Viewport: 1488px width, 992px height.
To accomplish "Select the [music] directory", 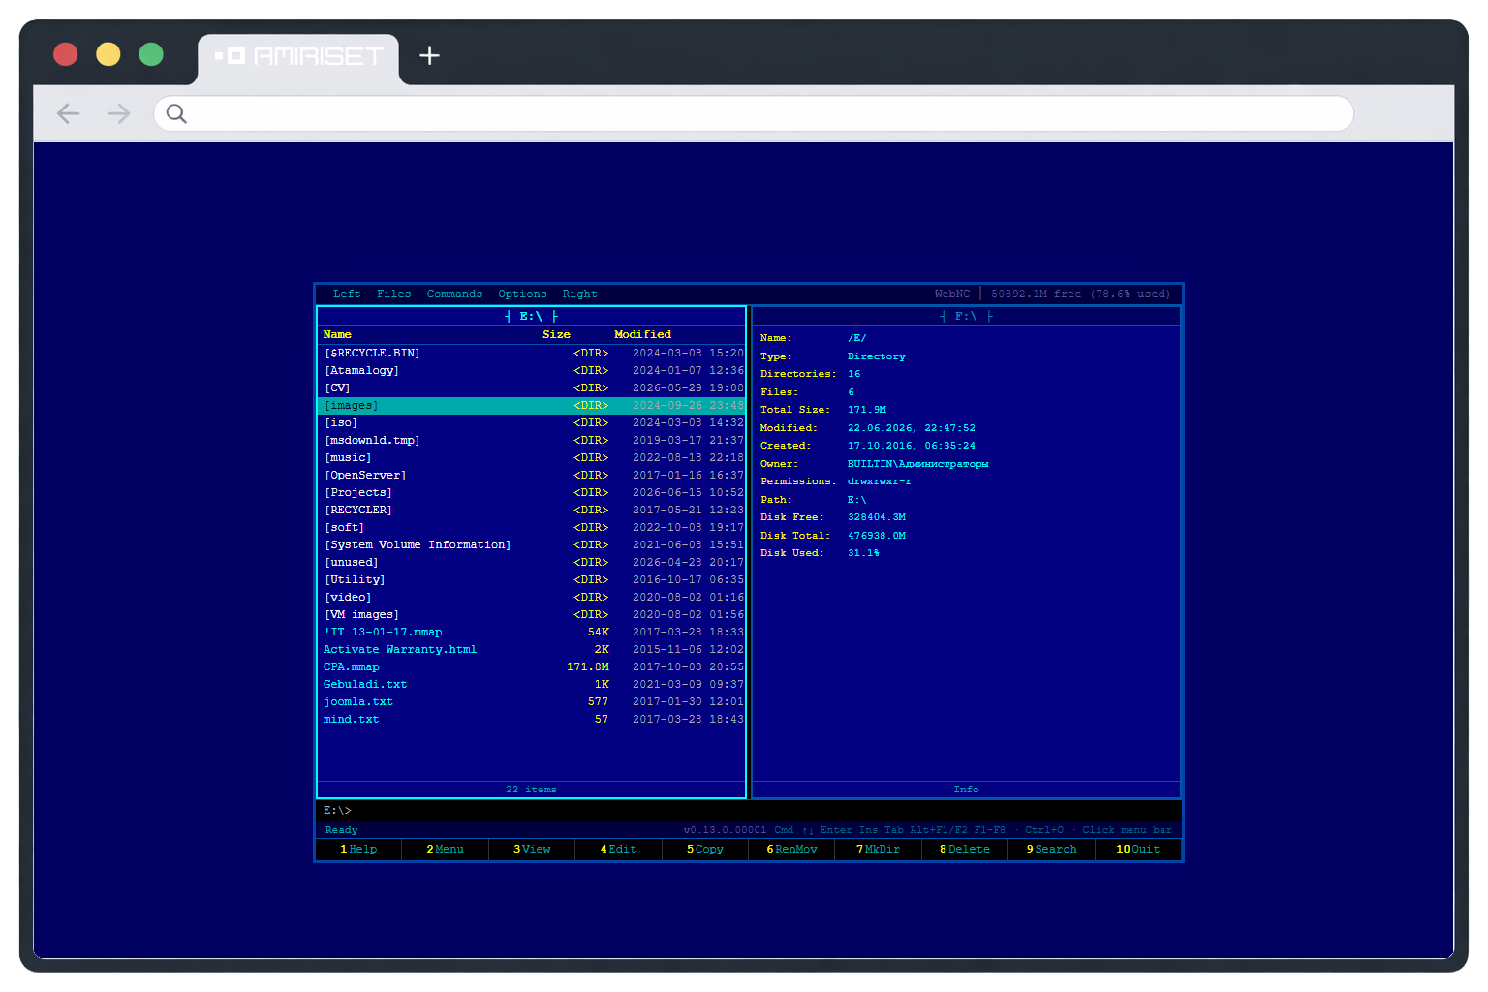I will click(532, 458).
